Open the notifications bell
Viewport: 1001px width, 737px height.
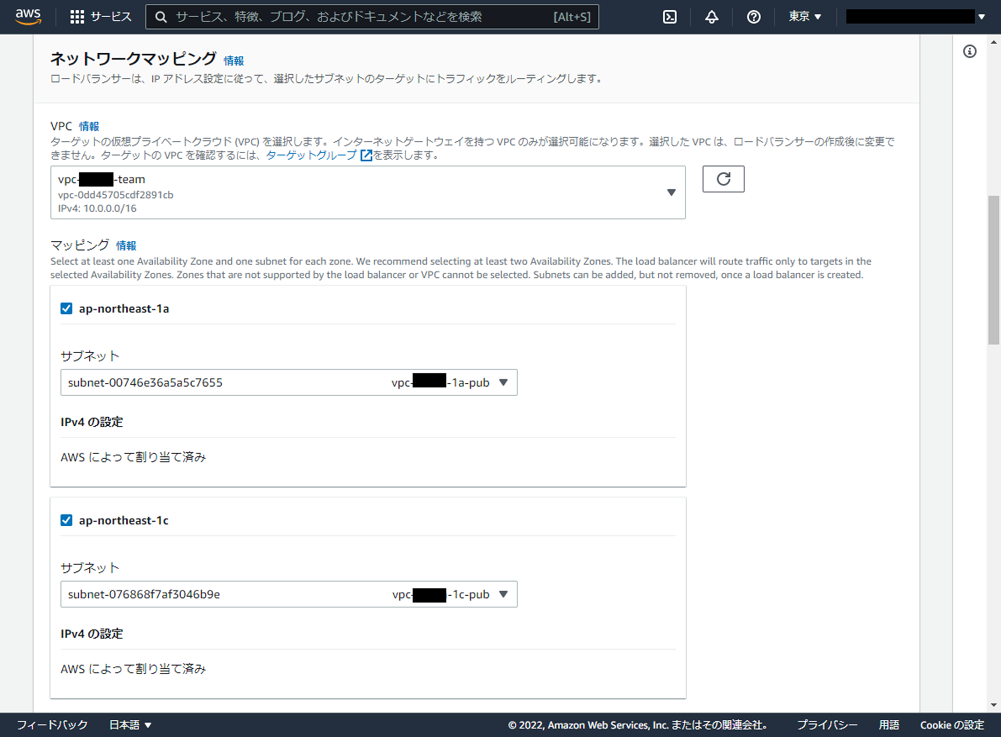pyautogui.click(x=712, y=17)
